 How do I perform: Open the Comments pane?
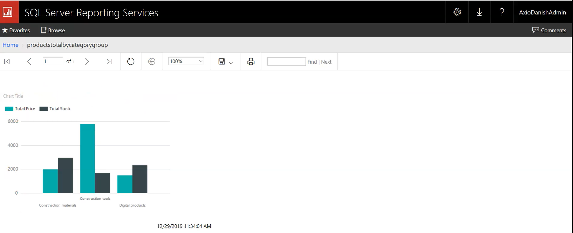pyautogui.click(x=549, y=30)
